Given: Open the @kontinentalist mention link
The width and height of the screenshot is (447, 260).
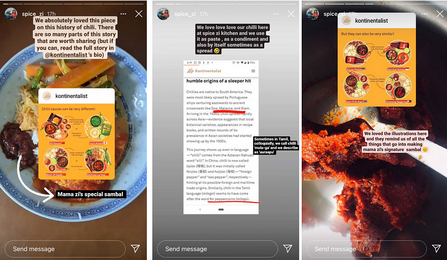Looking at the screenshot, I should point(66,55).
